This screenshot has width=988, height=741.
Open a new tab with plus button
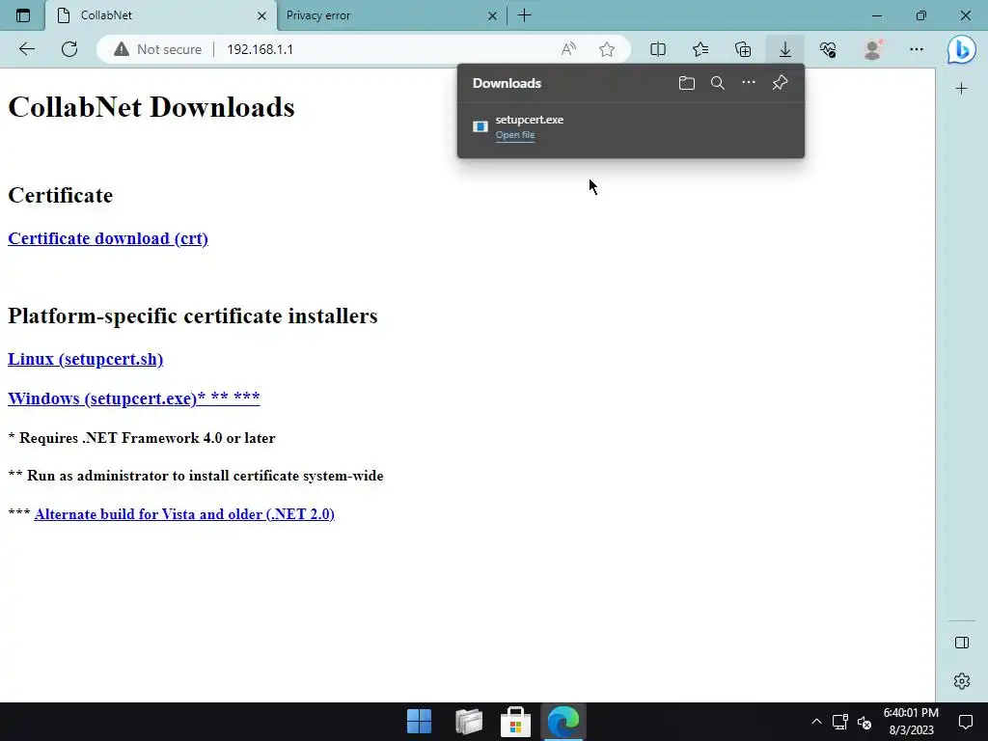coord(524,15)
